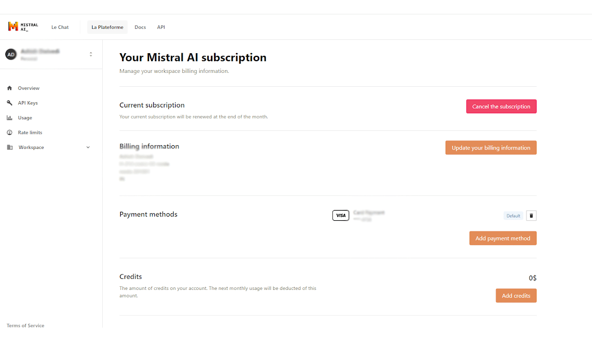Click the API Keys key icon

10,103
